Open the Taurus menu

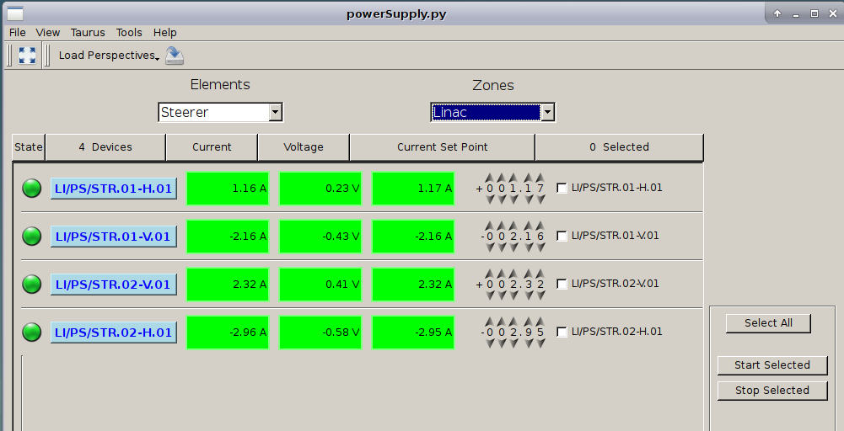pyautogui.click(x=88, y=32)
